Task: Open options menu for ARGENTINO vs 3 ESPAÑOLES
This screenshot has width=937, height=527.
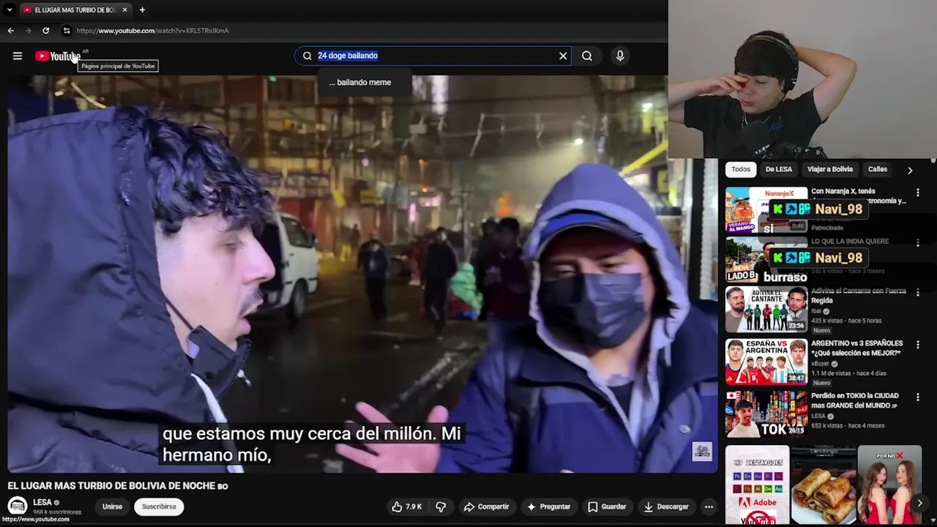Action: (918, 345)
